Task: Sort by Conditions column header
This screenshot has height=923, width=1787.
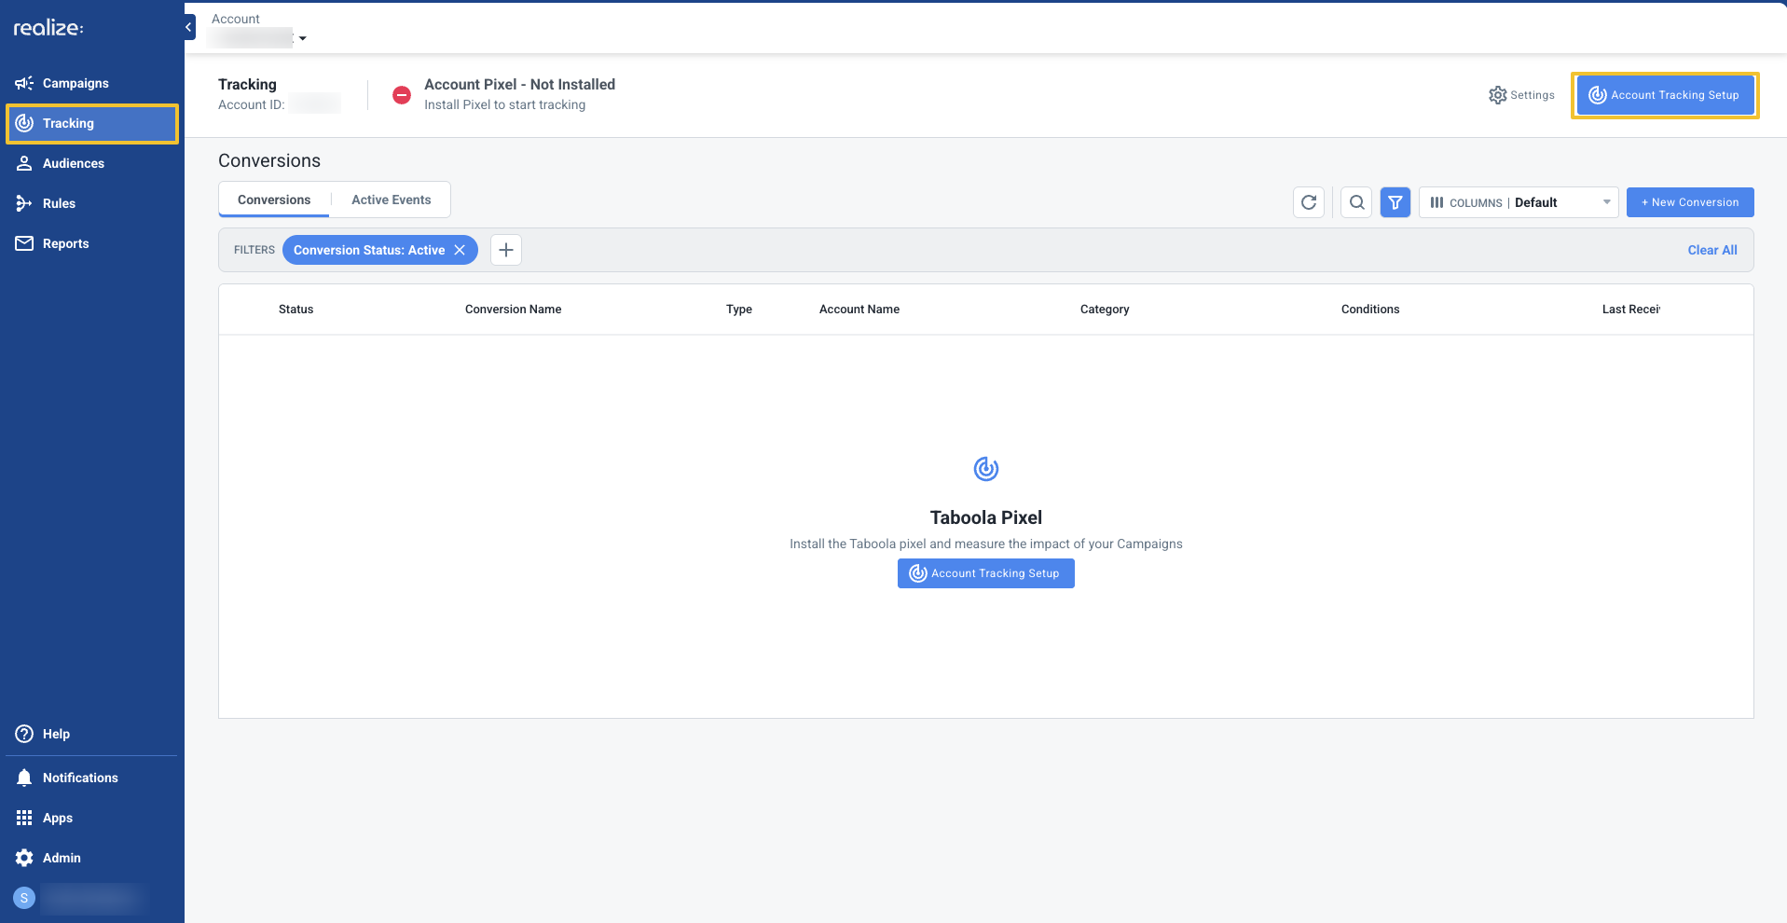Action: pyautogui.click(x=1370, y=310)
